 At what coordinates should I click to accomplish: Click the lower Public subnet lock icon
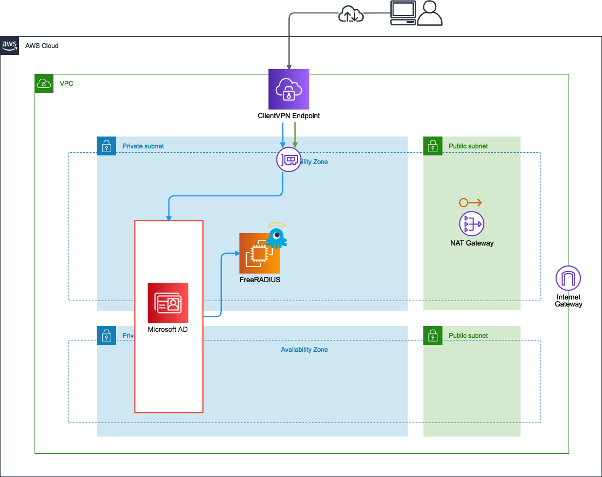[432, 336]
